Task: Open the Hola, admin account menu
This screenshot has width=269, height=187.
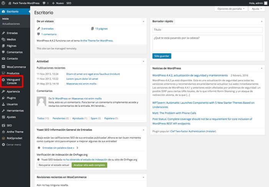Action: 257,3
